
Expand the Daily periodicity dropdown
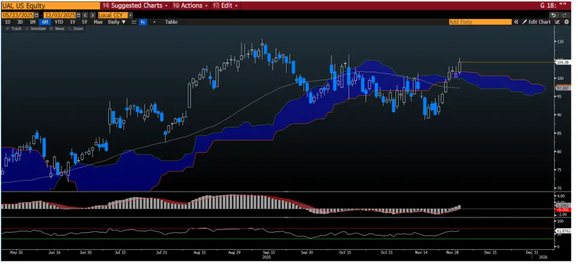117,22
